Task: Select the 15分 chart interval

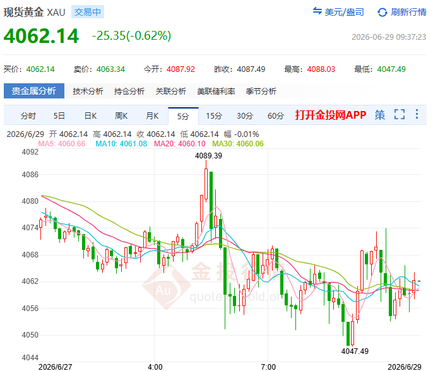Action: point(214,116)
